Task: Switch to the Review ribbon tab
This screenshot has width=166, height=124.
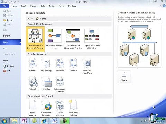Action: coord(52,6)
